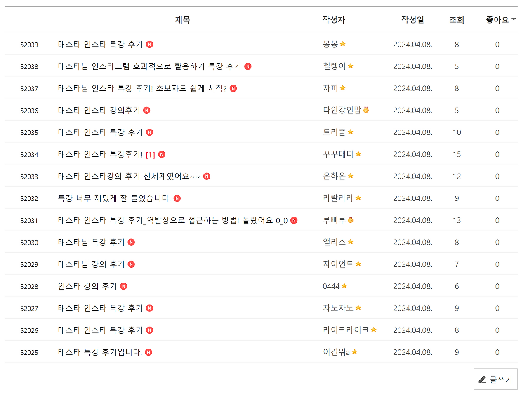Open the 좋아요 sort dropdown arrow

513,19
